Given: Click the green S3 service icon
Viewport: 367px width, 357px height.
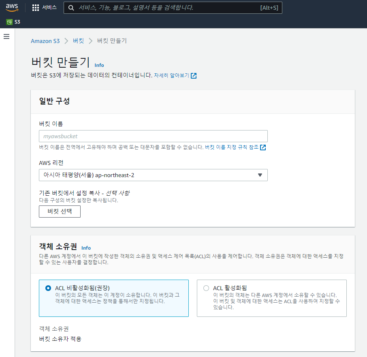Looking at the screenshot, I should coord(9,22).
